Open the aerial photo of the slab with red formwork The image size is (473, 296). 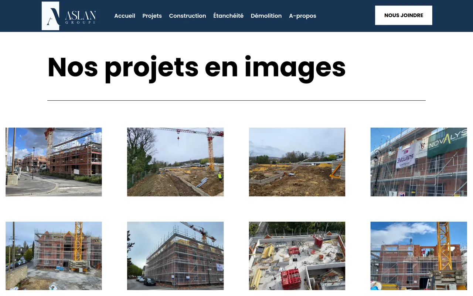[x=297, y=256]
